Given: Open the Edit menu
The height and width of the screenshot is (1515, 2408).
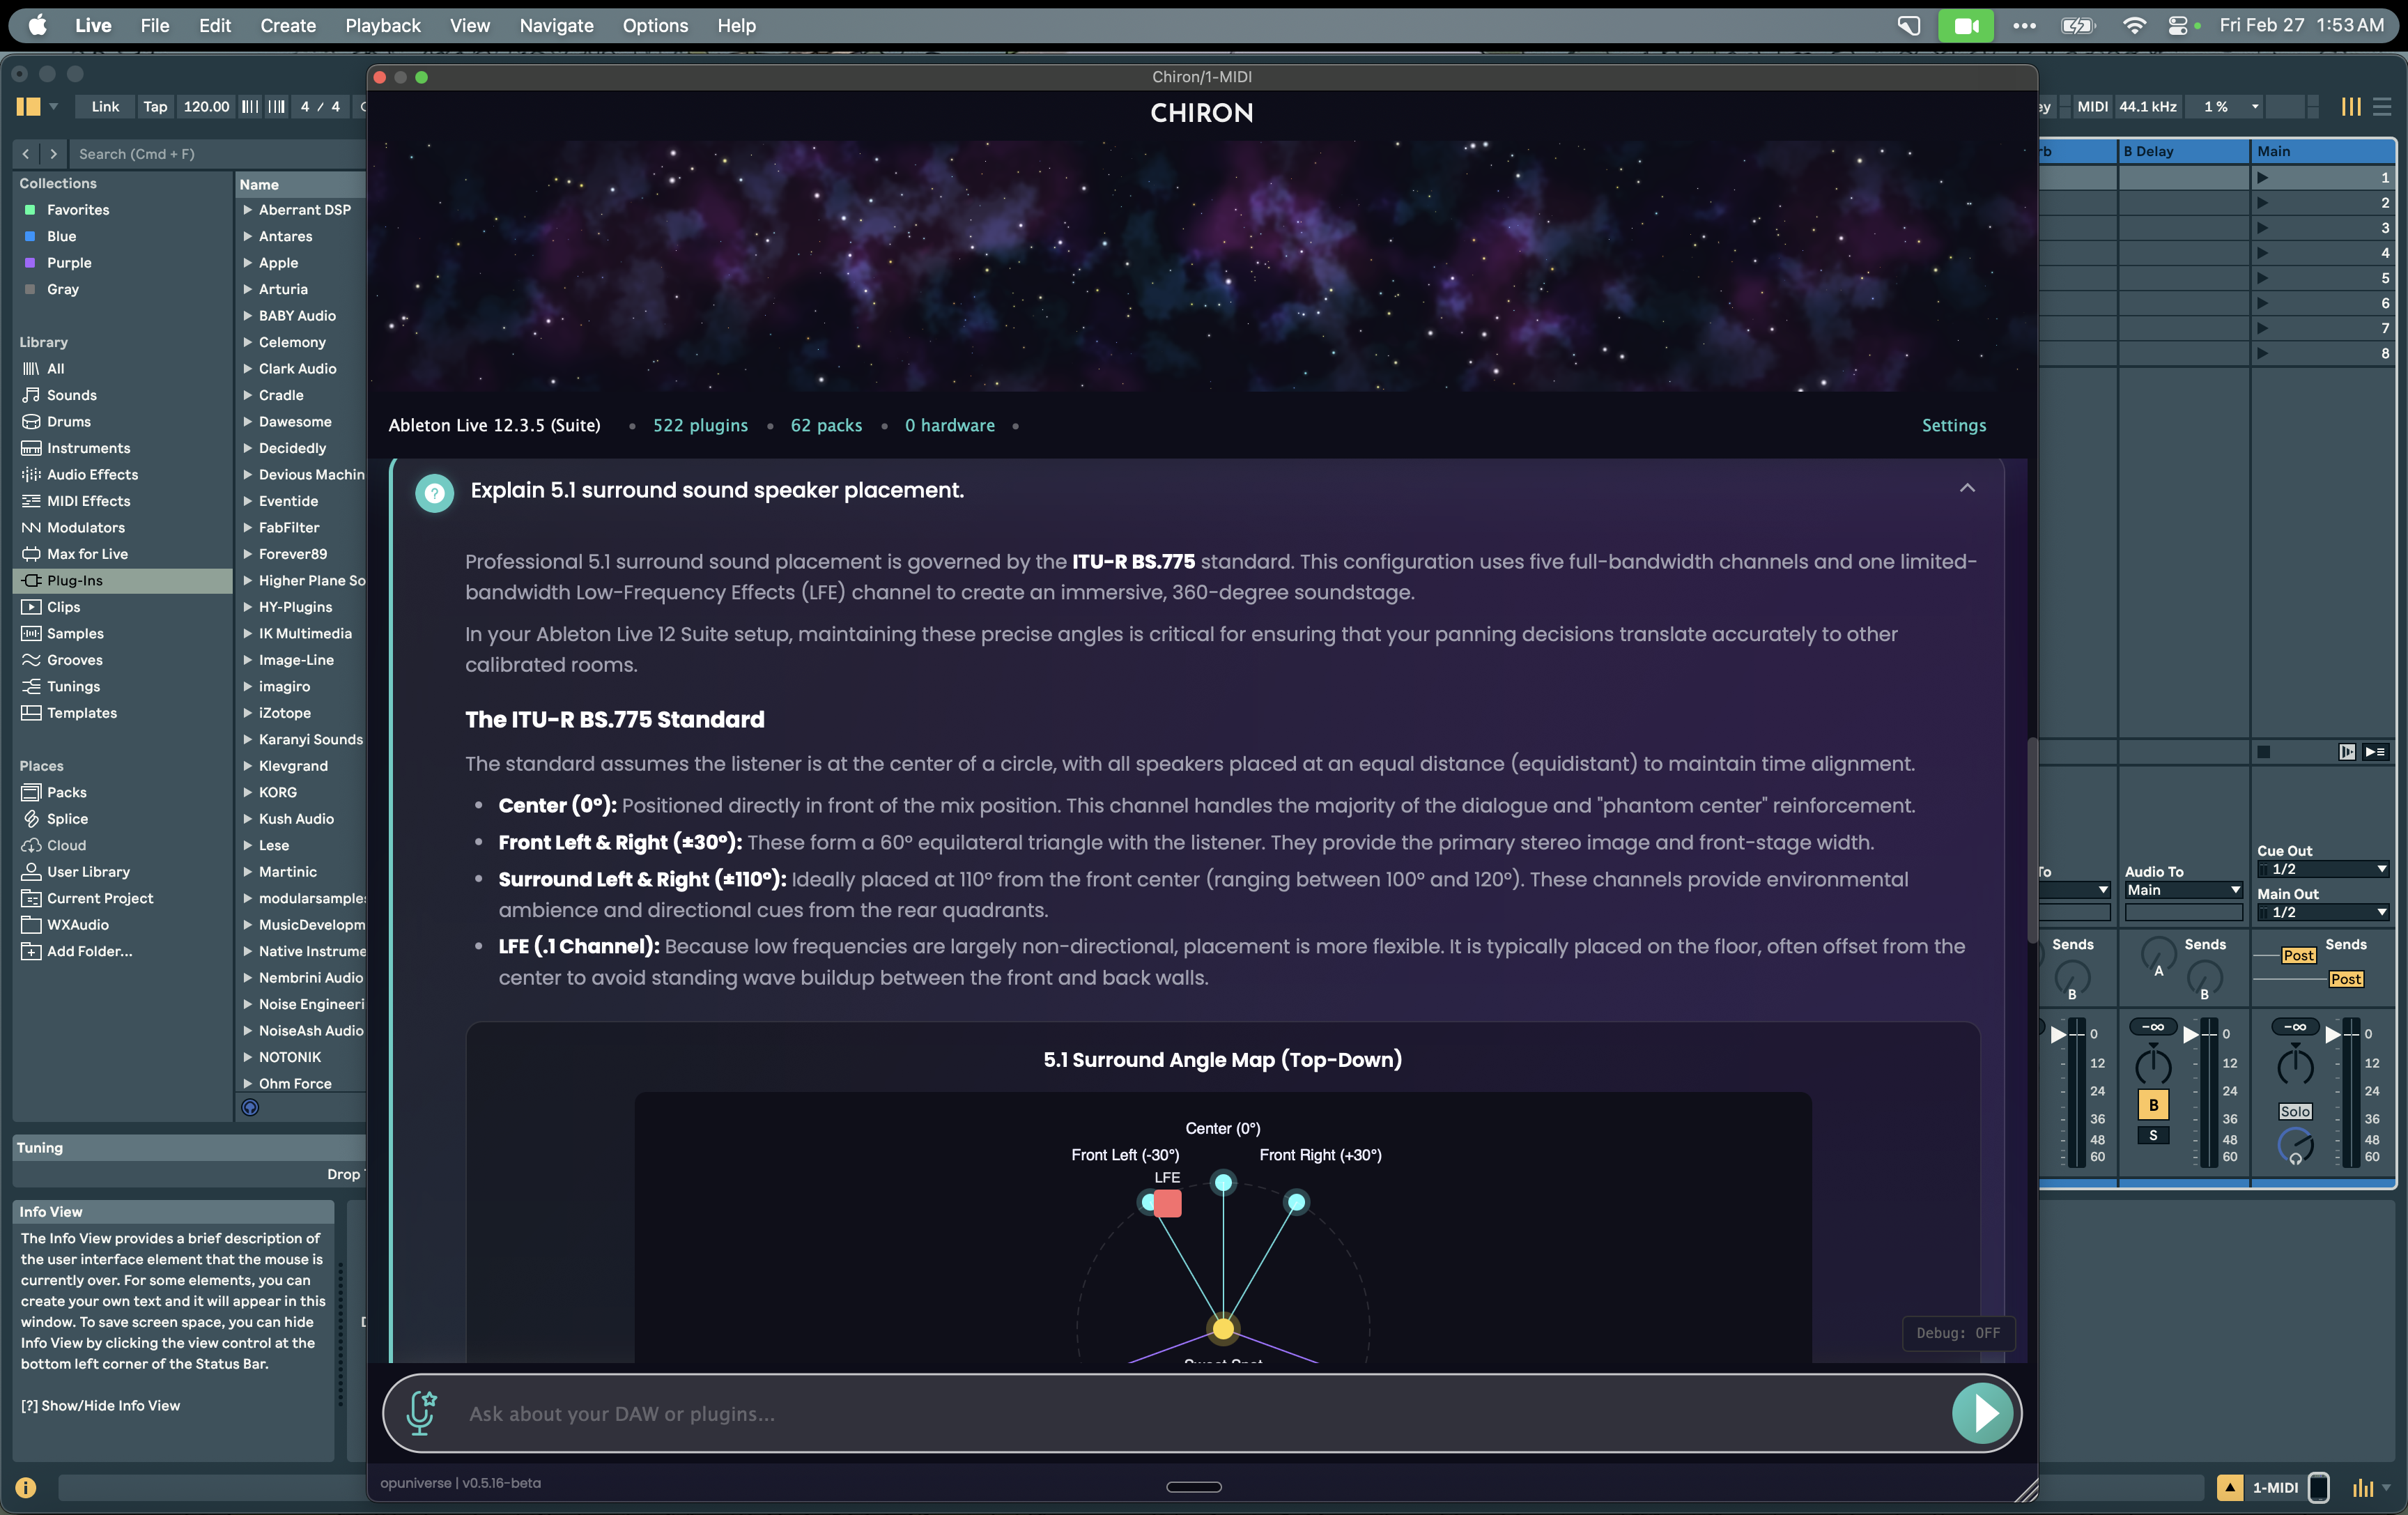Looking at the screenshot, I should 215,25.
